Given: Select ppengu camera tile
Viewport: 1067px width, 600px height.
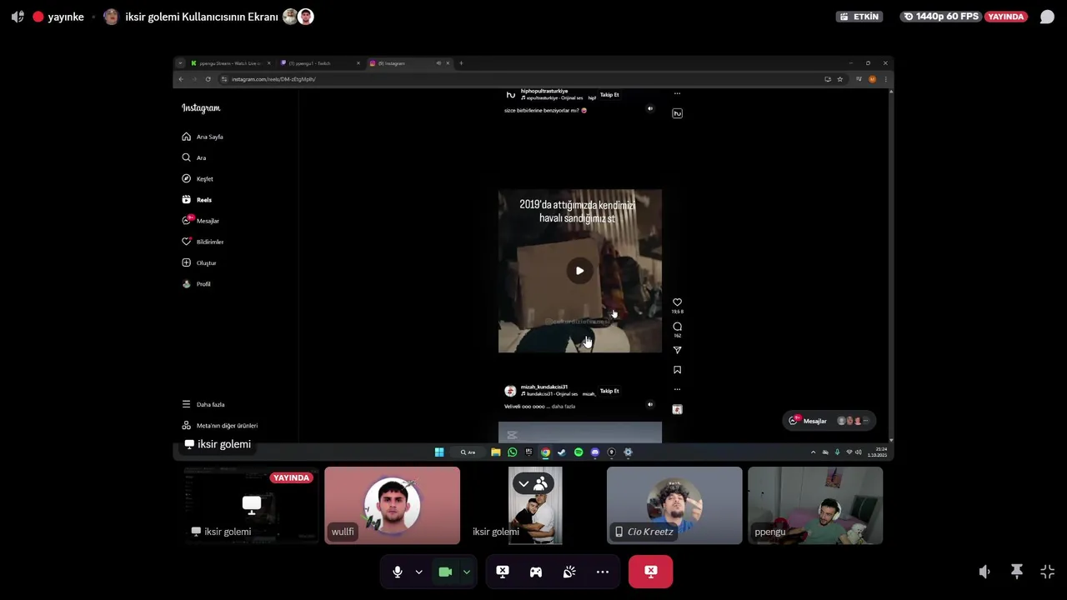Looking at the screenshot, I should (x=815, y=505).
